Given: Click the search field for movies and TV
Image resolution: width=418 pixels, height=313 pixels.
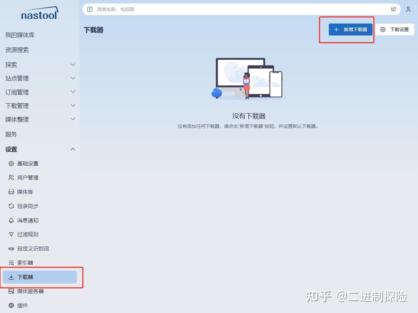Looking at the screenshot, I should (232, 9).
